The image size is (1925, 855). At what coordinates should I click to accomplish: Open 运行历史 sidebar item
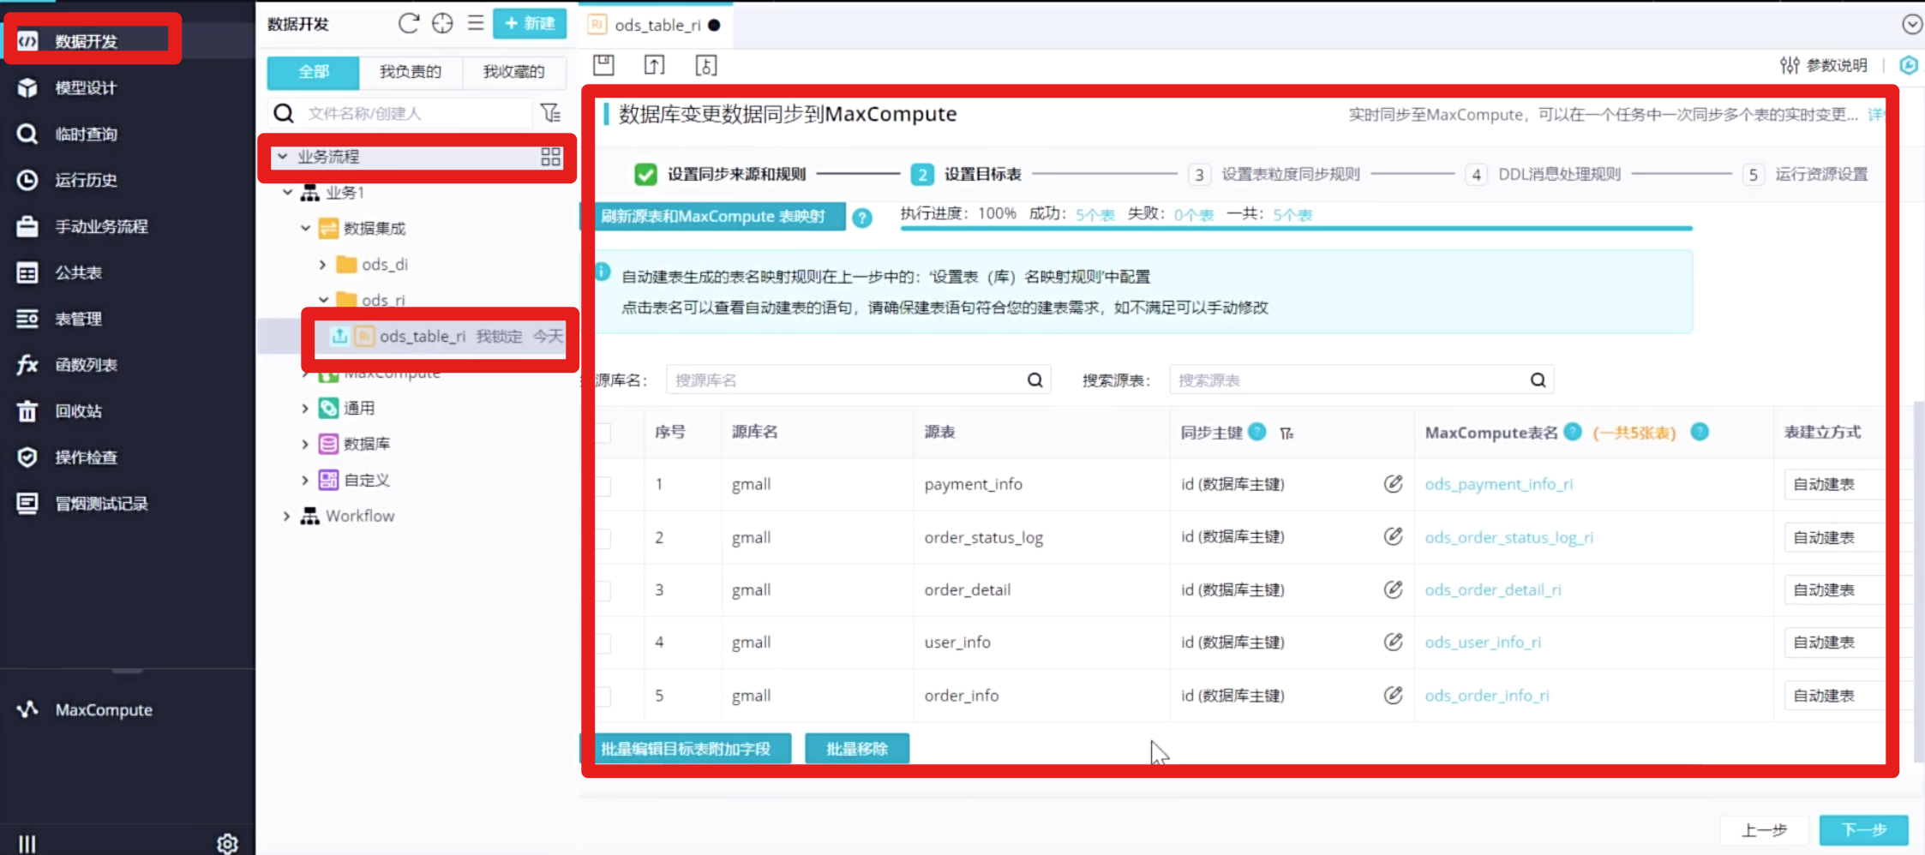tap(86, 180)
